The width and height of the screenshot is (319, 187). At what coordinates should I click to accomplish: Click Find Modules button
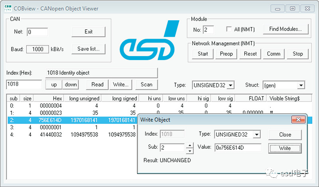[x=288, y=29]
